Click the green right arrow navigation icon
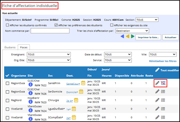The width and height of the screenshot is (180, 122). click(133, 36)
